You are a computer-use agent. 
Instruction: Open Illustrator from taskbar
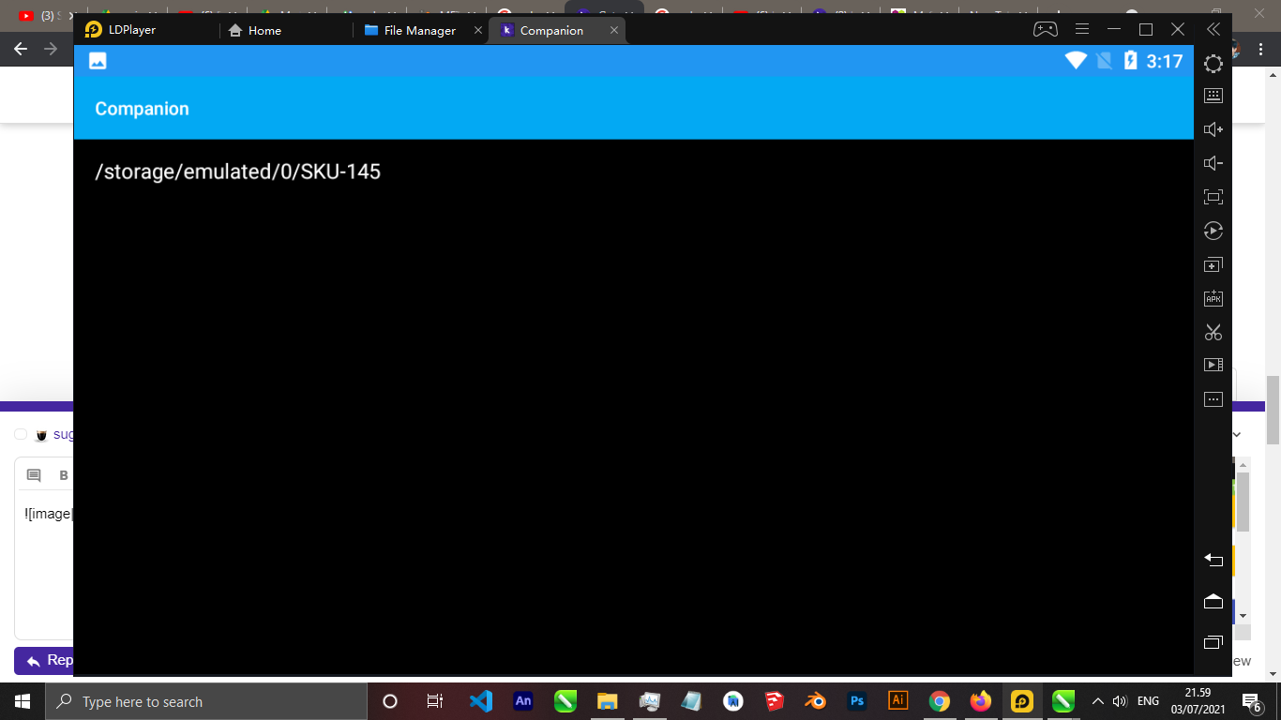(897, 701)
